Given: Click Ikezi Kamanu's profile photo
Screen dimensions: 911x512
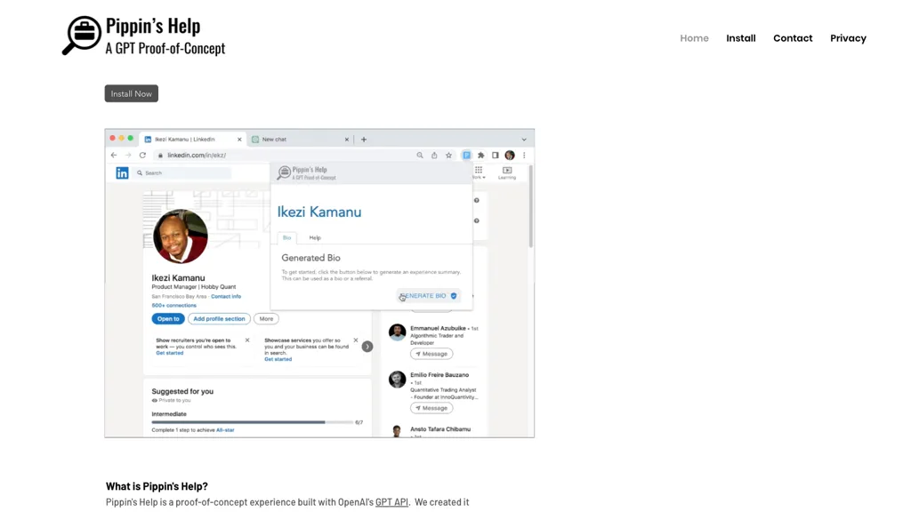Looking at the screenshot, I should [x=180, y=236].
